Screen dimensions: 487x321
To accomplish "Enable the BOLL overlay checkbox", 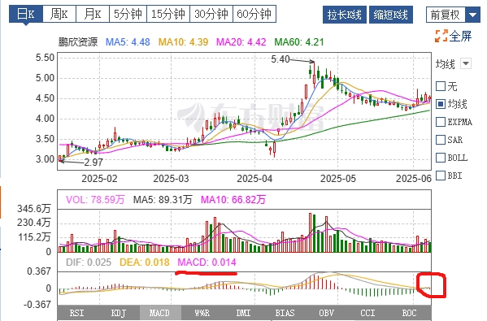I will click(x=441, y=158).
